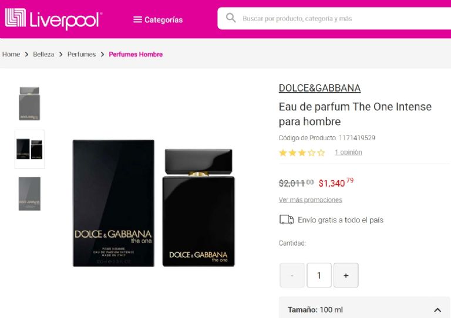This screenshot has width=451, height=318.
Task: Click the star rating icons
Action: pyautogui.click(x=302, y=153)
